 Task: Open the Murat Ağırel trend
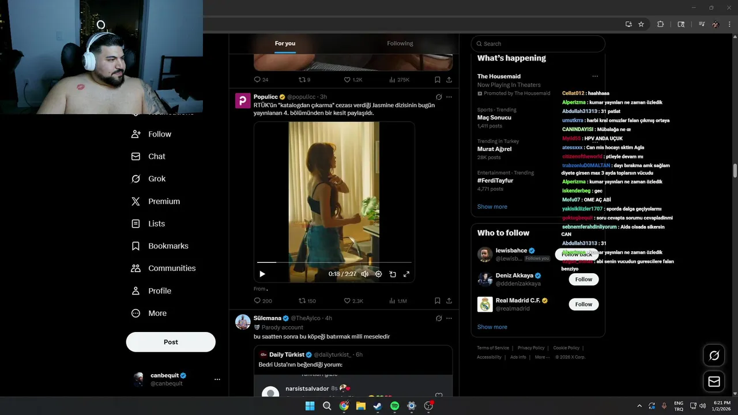[538, 149]
